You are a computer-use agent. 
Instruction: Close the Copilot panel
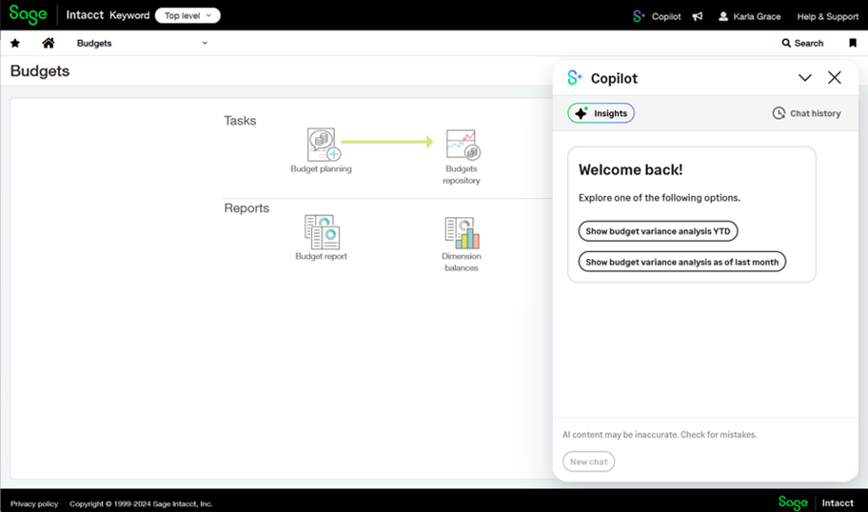835,78
